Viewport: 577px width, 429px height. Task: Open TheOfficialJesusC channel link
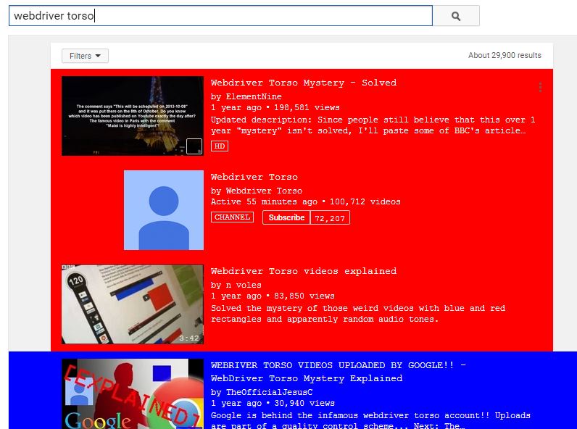click(x=270, y=392)
